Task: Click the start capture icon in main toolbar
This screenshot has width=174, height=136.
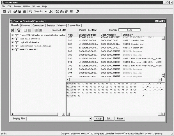Action: pyautogui.click(x=4, y=11)
